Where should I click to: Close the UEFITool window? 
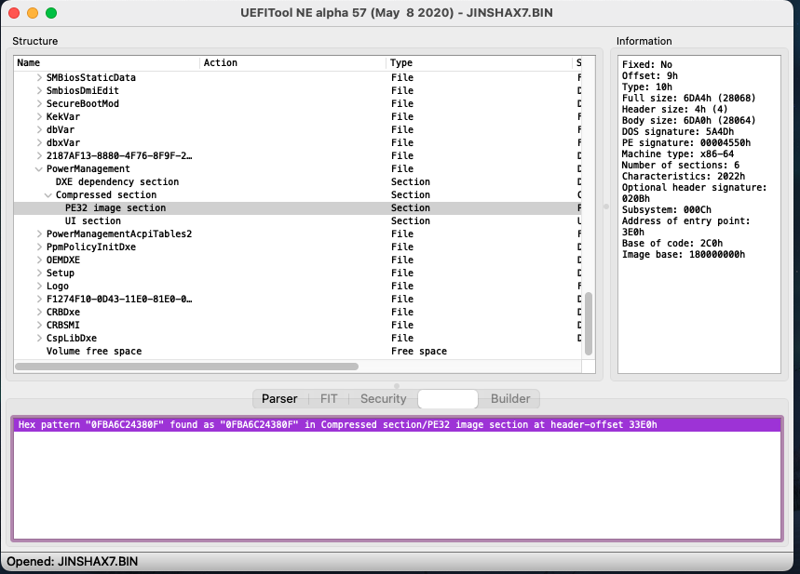coord(14,13)
